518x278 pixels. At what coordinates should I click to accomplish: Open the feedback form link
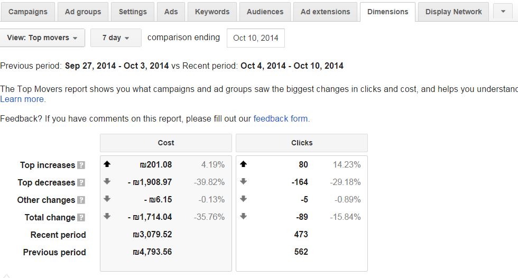(280, 119)
